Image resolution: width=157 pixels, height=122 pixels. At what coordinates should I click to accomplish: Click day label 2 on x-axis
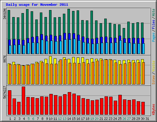(15, 119)
